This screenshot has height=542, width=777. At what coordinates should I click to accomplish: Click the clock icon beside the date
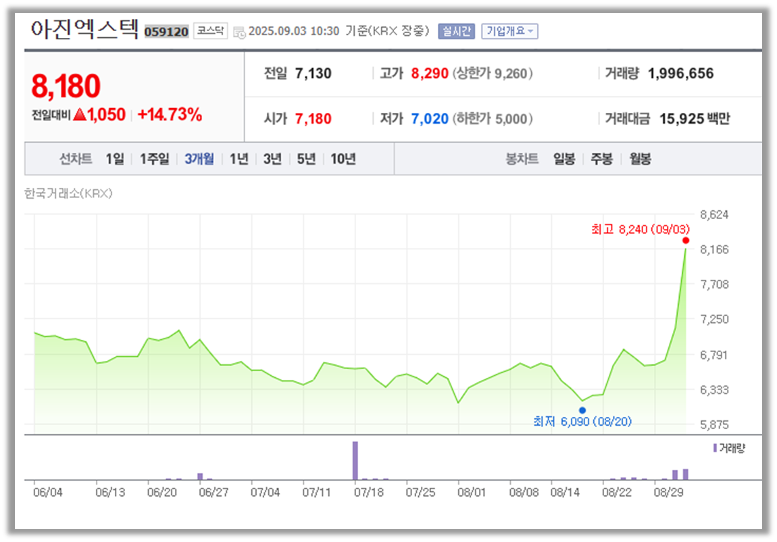239,32
